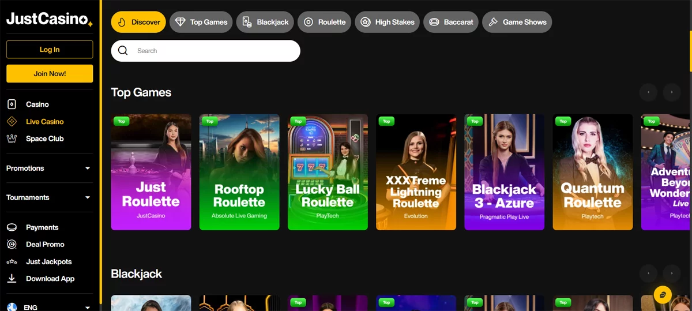This screenshot has height=311, width=692.
Task: Click previous arrow for Top Games carousel
Action: (x=648, y=92)
